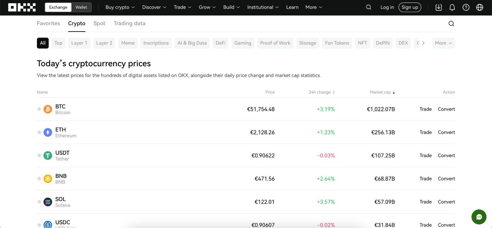Screen dimensions: 492x228
Task: Open the help question mark icon
Action: 466,7
